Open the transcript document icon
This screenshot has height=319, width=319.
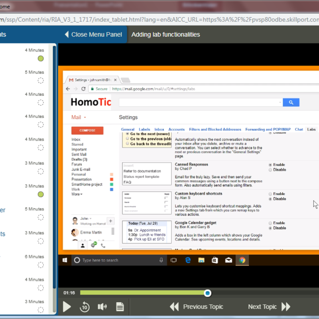pyautogui.click(x=120, y=307)
